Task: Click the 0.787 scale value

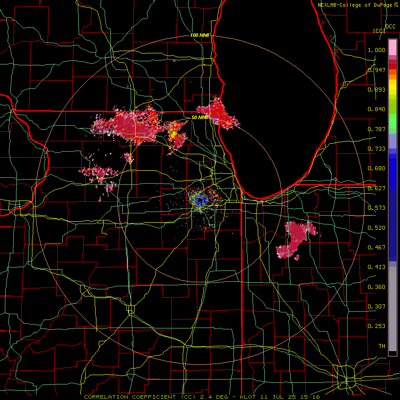Action: pos(376,129)
